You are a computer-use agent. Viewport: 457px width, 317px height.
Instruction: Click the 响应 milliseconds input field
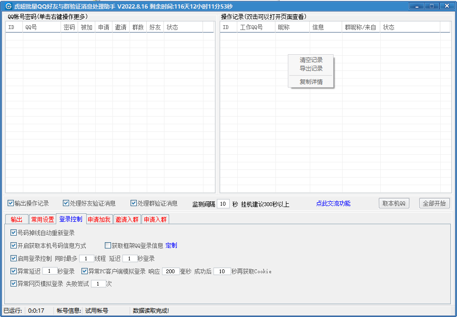click(x=171, y=271)
